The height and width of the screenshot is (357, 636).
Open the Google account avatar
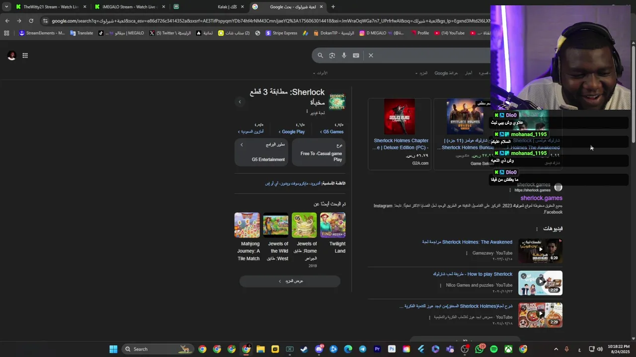point(11,56)
